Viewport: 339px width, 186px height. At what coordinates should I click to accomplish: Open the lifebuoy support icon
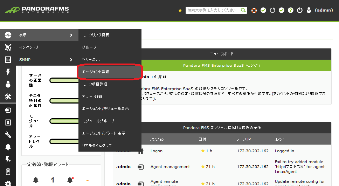(x=254, y=10)
